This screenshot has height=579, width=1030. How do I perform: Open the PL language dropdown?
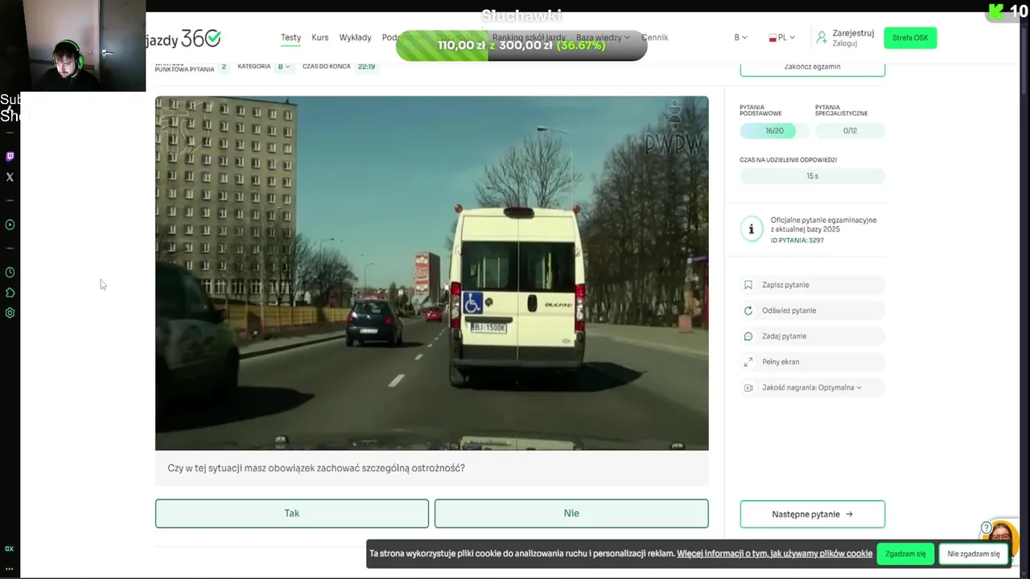pos(782,38)
